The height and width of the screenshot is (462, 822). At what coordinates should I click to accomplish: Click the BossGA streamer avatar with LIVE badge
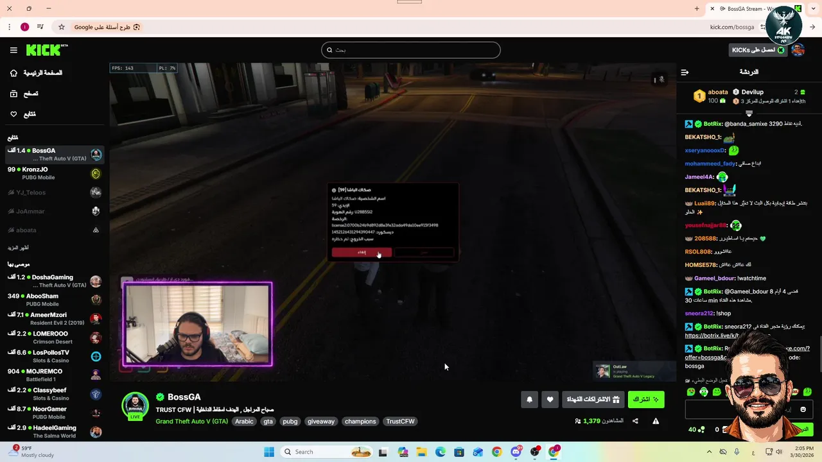(135, 406)
